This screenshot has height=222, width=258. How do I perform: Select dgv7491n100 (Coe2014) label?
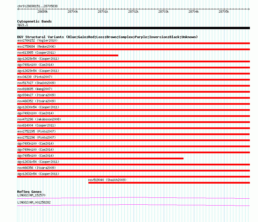pos(36,65)
